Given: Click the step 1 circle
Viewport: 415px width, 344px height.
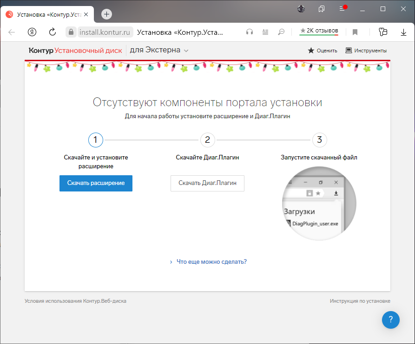Looking at the screenshot, I should pyautogui.click(x=96, y=140).
